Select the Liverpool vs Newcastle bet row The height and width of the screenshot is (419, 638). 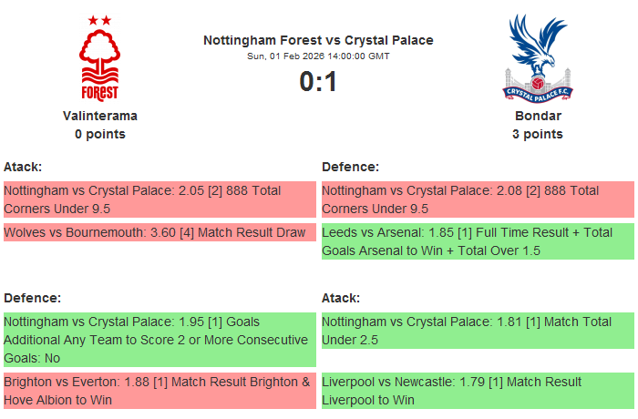pyautogui.click(x=477, y=391)
